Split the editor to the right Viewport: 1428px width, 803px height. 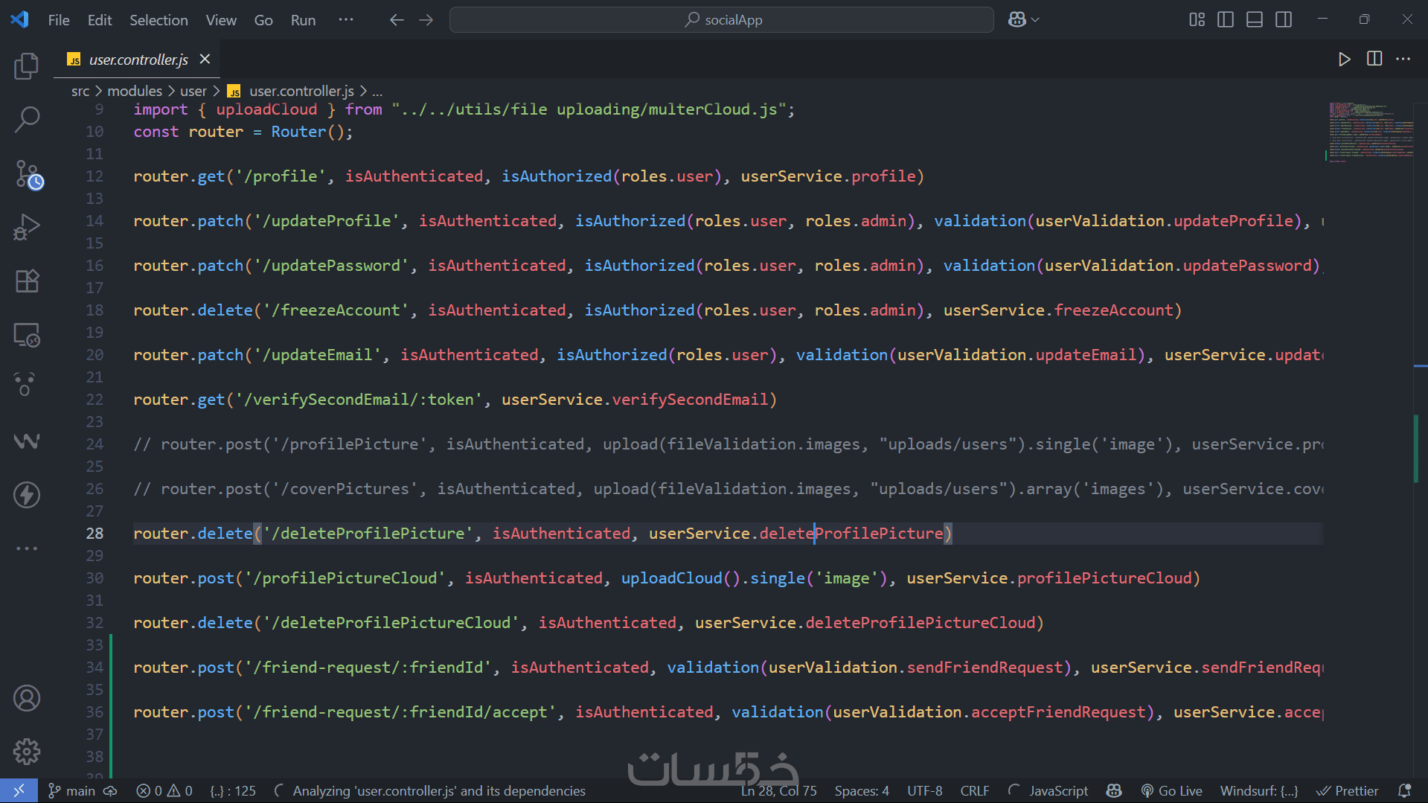click(1374, 59)
